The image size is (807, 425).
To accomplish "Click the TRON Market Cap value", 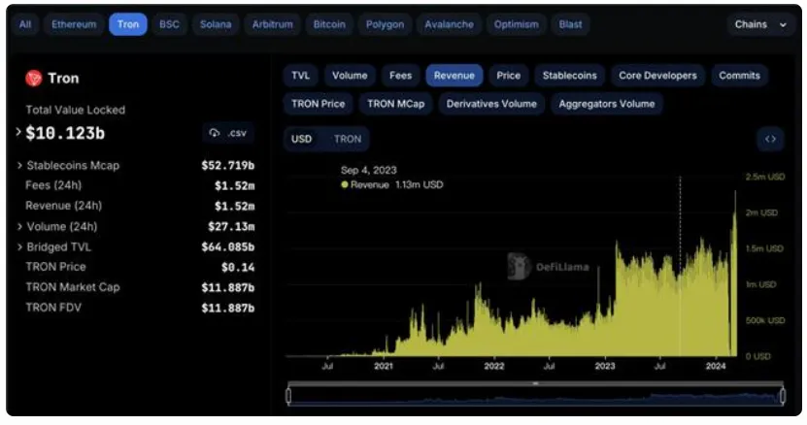I will pos(227,287).
